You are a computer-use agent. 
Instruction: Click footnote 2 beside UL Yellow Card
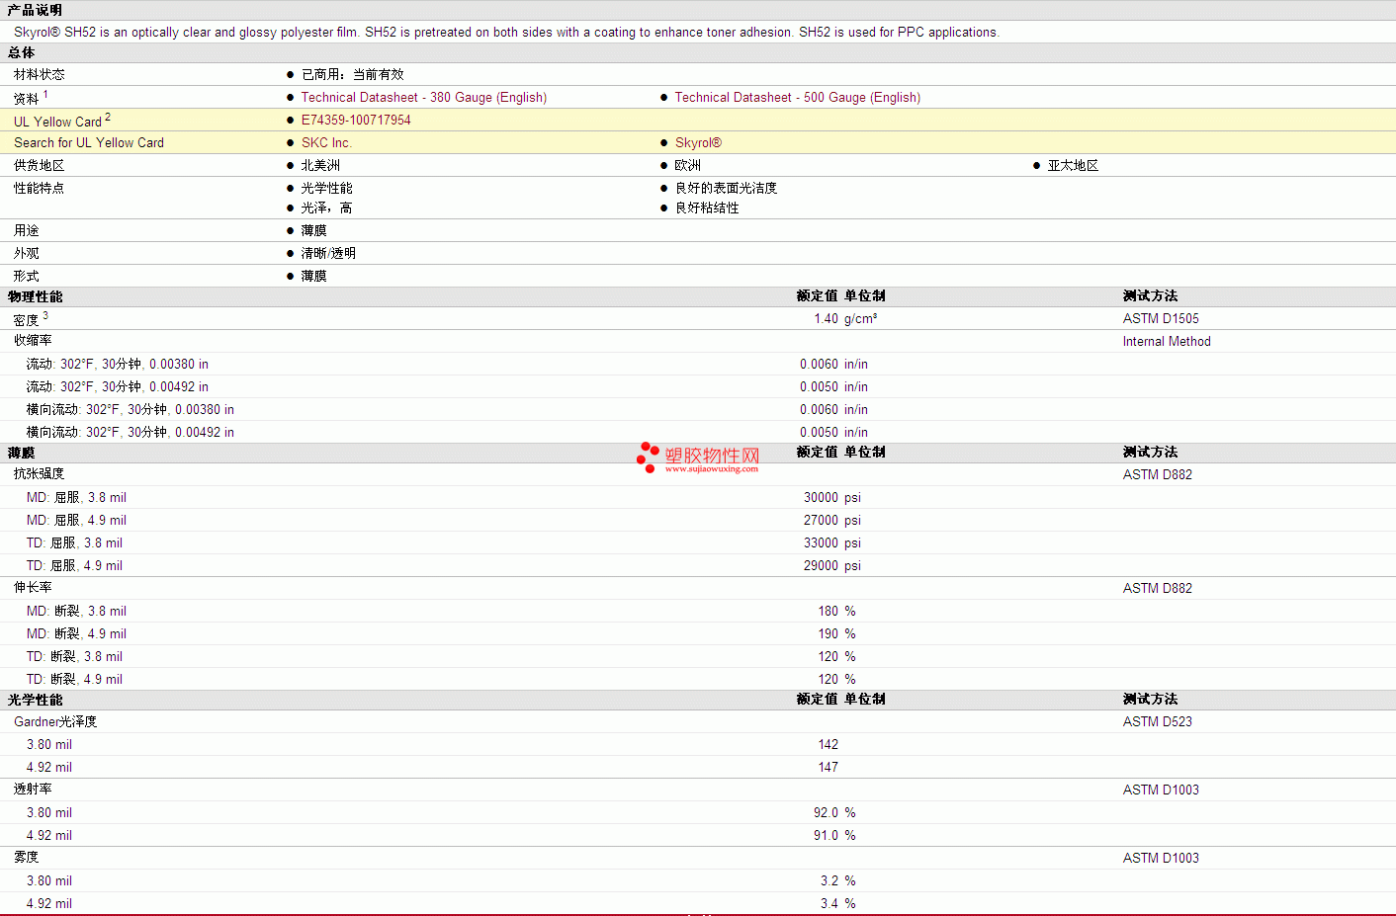point(108,118)
